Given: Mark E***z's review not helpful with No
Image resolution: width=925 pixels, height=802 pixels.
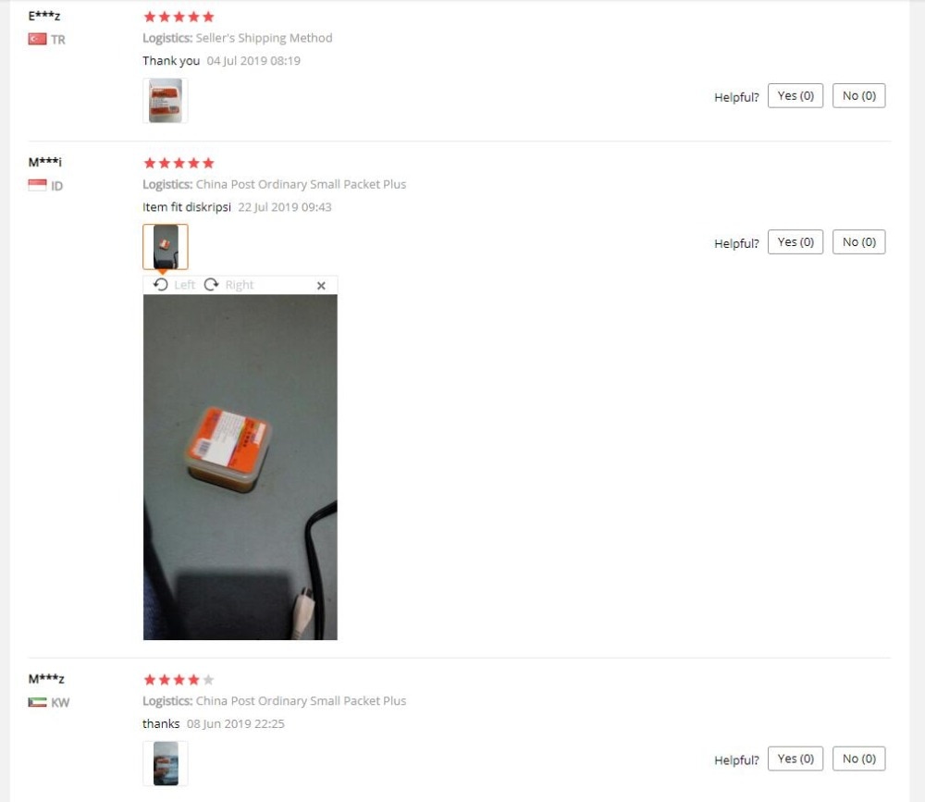Looking at the screenshot, I should tap(859, 95).
